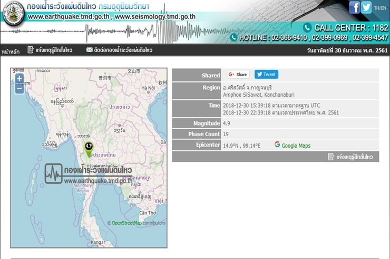
Task: Zoom in on the map
Action: 19,78
